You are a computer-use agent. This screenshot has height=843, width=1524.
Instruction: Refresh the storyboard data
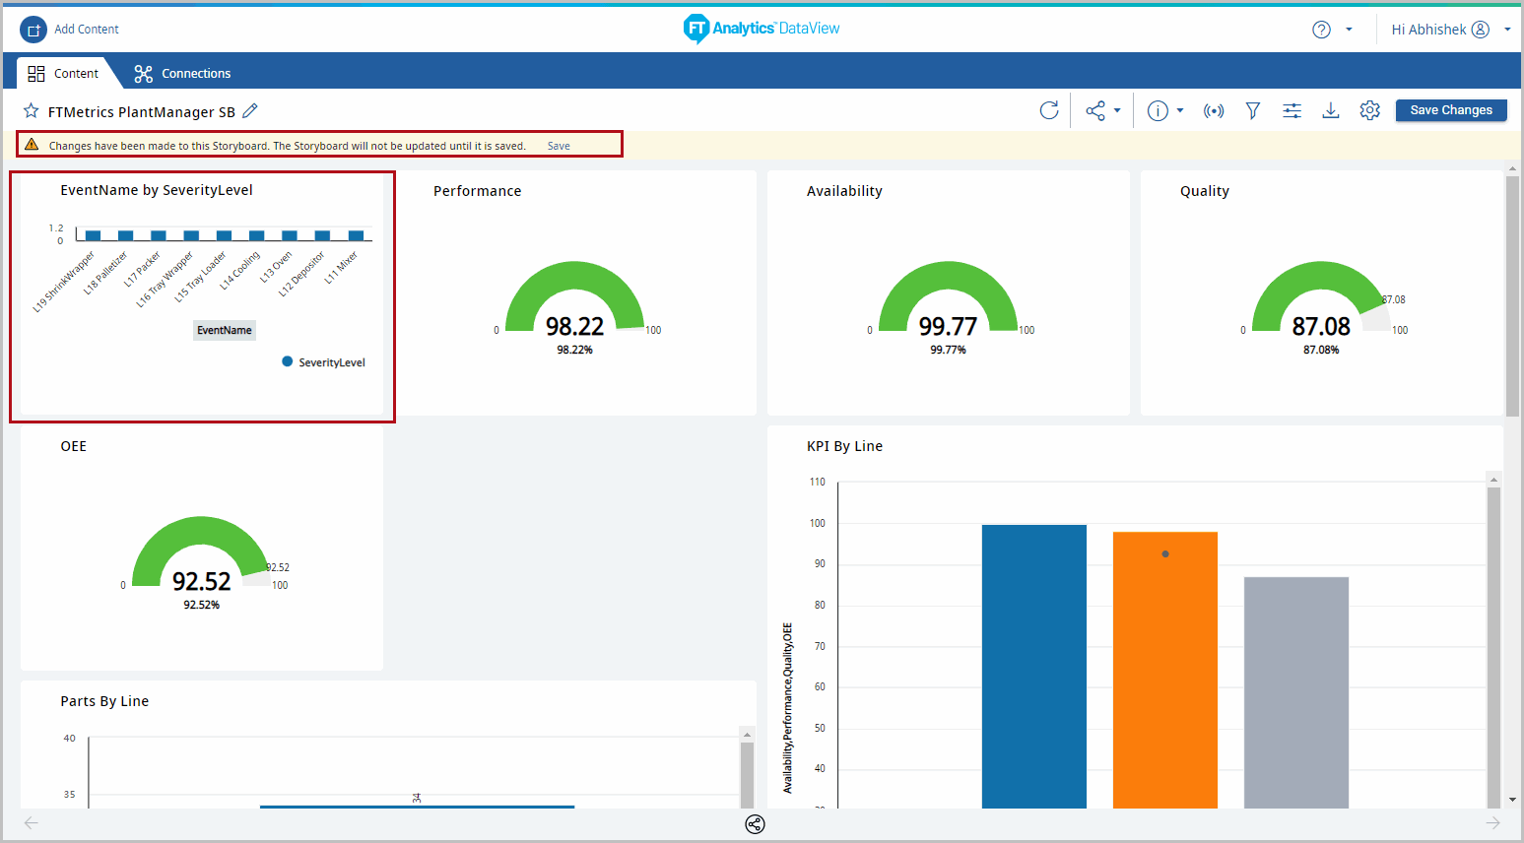1049,110
